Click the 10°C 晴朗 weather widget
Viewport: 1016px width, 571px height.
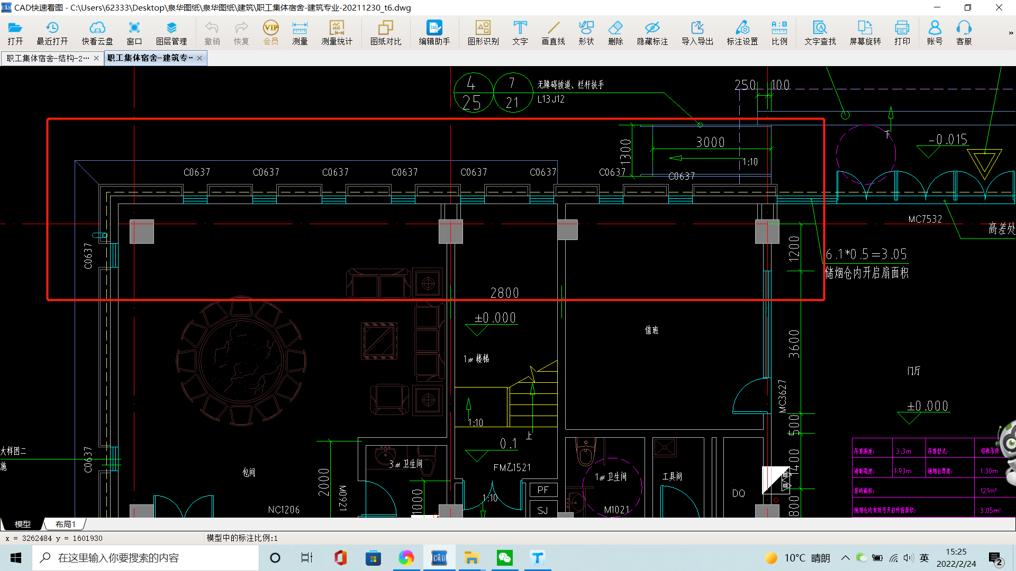797,558
